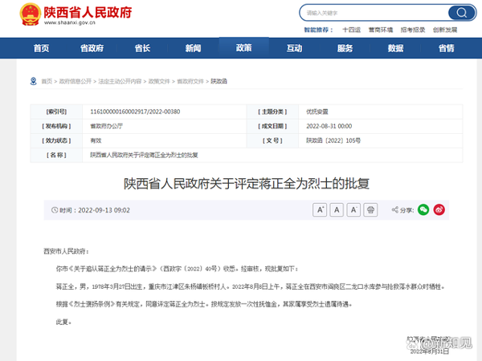Select document number 陕政函〔2022〕105号
This screenshot has height=361, width=482.
tap(333, 140)
